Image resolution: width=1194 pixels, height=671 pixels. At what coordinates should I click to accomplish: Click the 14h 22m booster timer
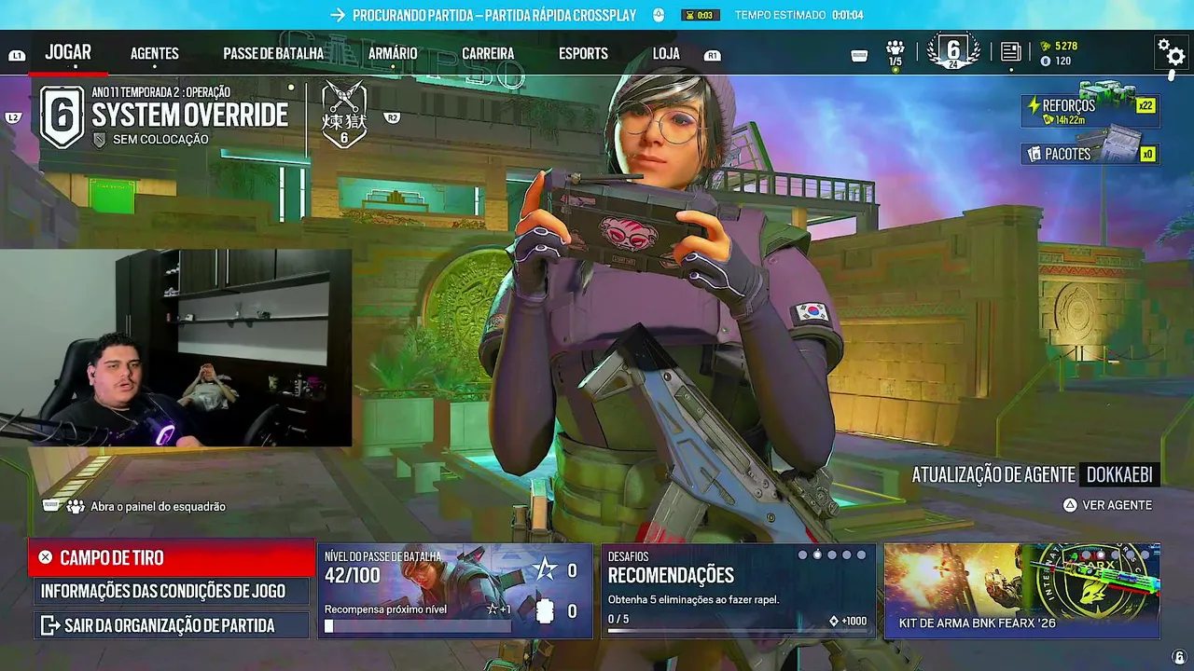1069,120
